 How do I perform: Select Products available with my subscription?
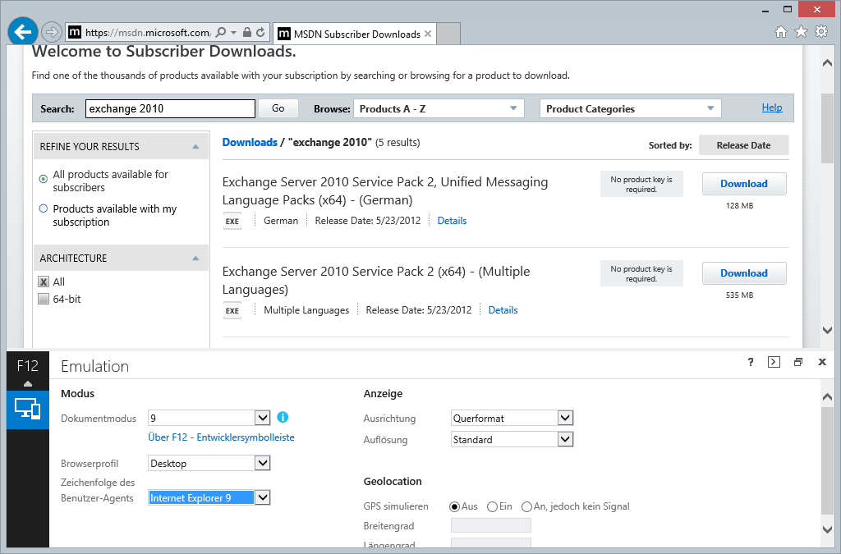point(44,208)
